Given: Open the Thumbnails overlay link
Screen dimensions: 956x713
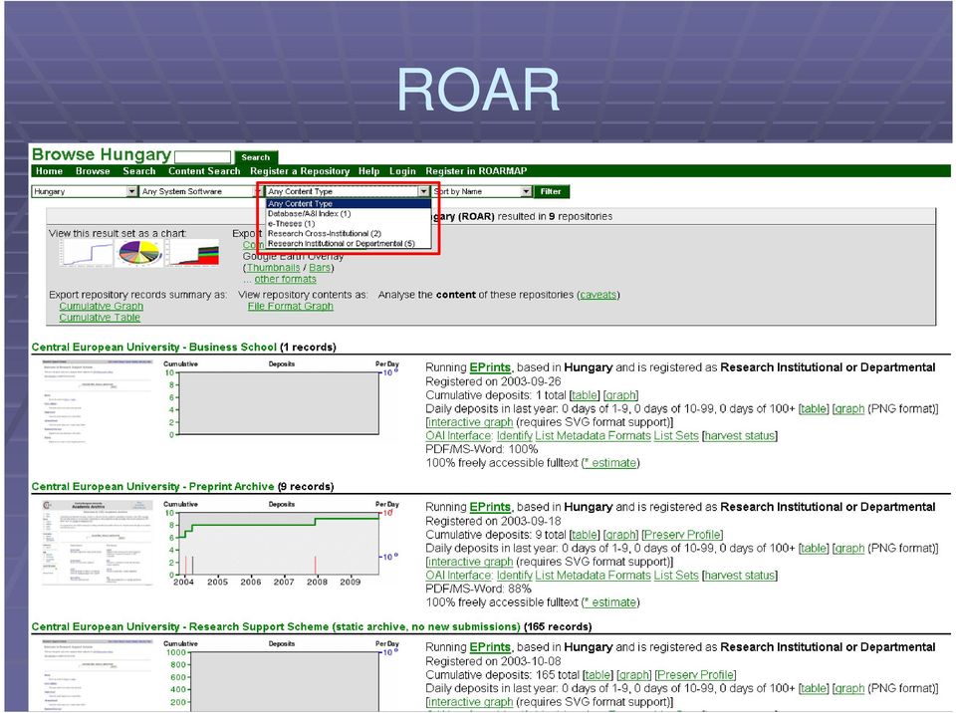Looking at the screenshot, I should click(x=274, y=268).
